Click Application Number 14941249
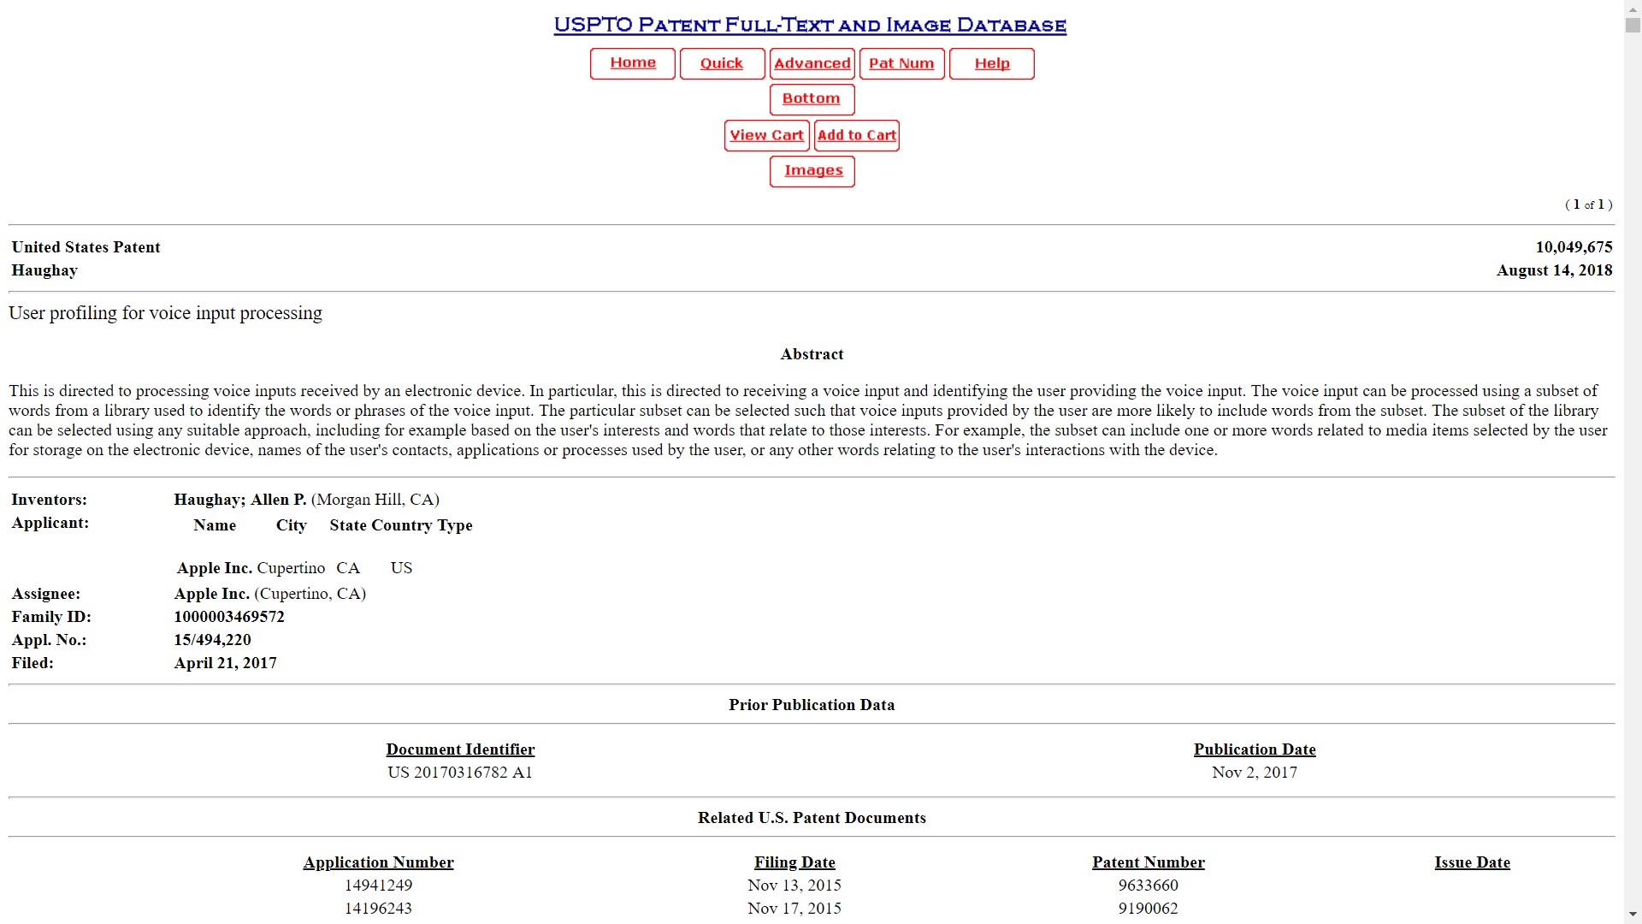Viewport: 1642px width, 924px height. (x=378, y=885)
